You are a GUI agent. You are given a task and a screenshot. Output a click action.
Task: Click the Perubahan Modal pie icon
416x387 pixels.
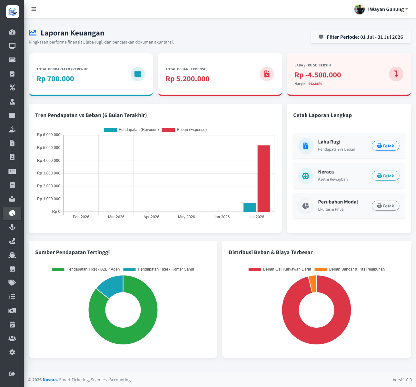305,206
